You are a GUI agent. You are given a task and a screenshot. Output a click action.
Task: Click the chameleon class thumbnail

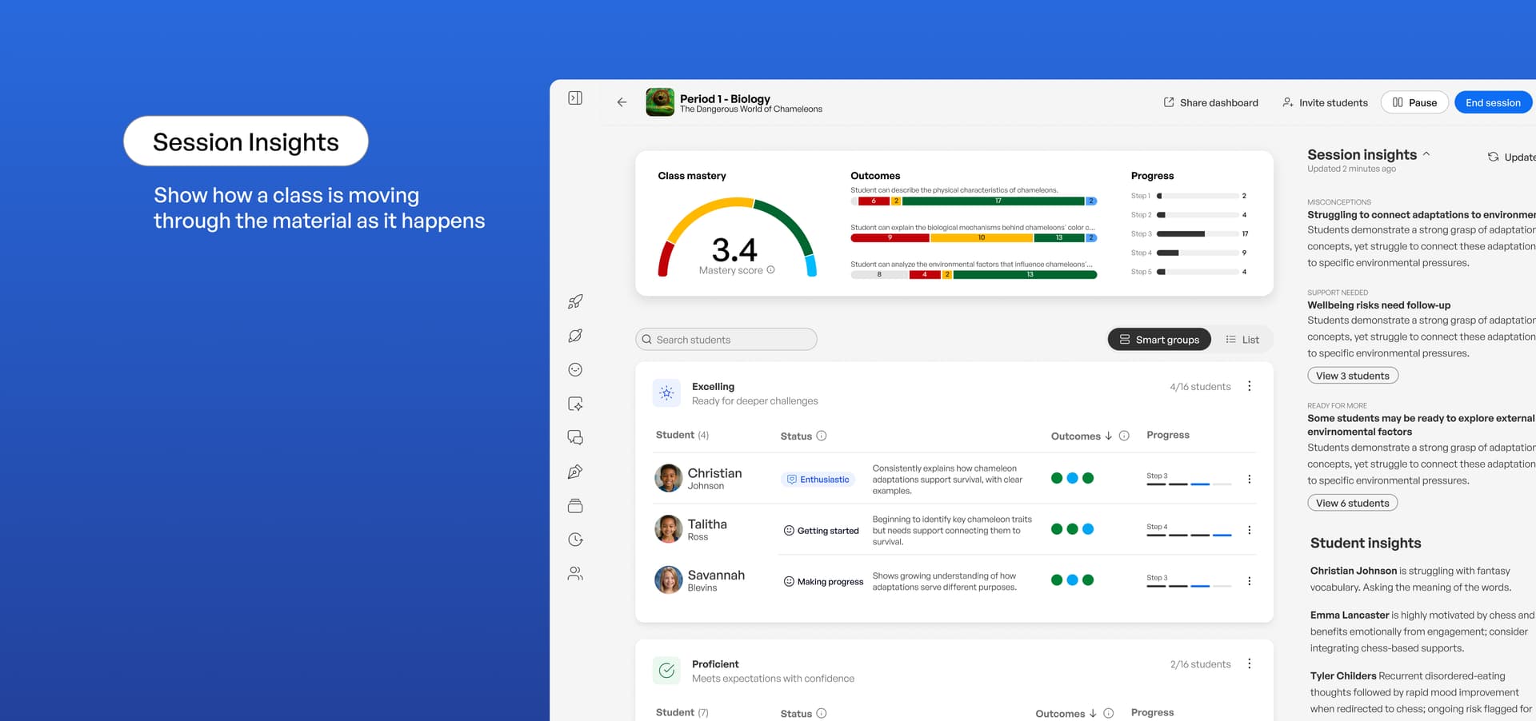coord(660,102)
